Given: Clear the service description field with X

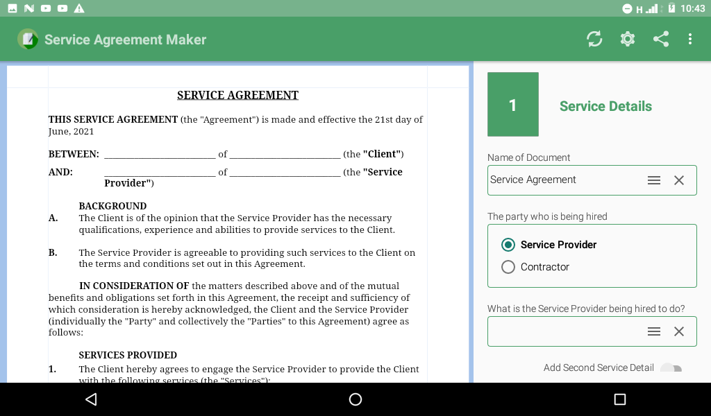Looking at the screenshot, I should pos(679,331).
